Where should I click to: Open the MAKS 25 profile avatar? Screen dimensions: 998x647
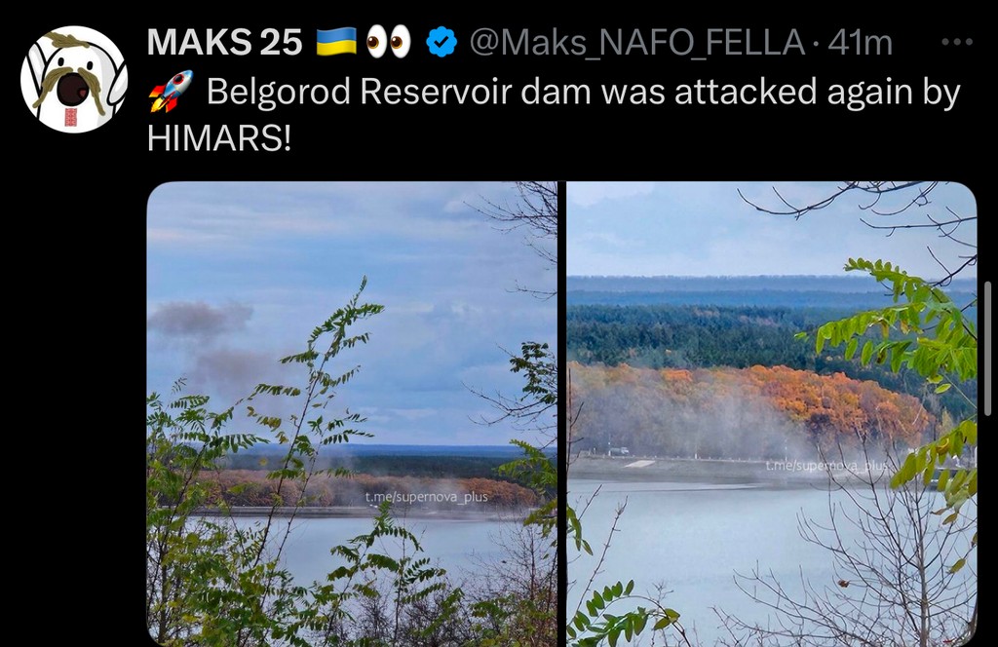point(74,80)
